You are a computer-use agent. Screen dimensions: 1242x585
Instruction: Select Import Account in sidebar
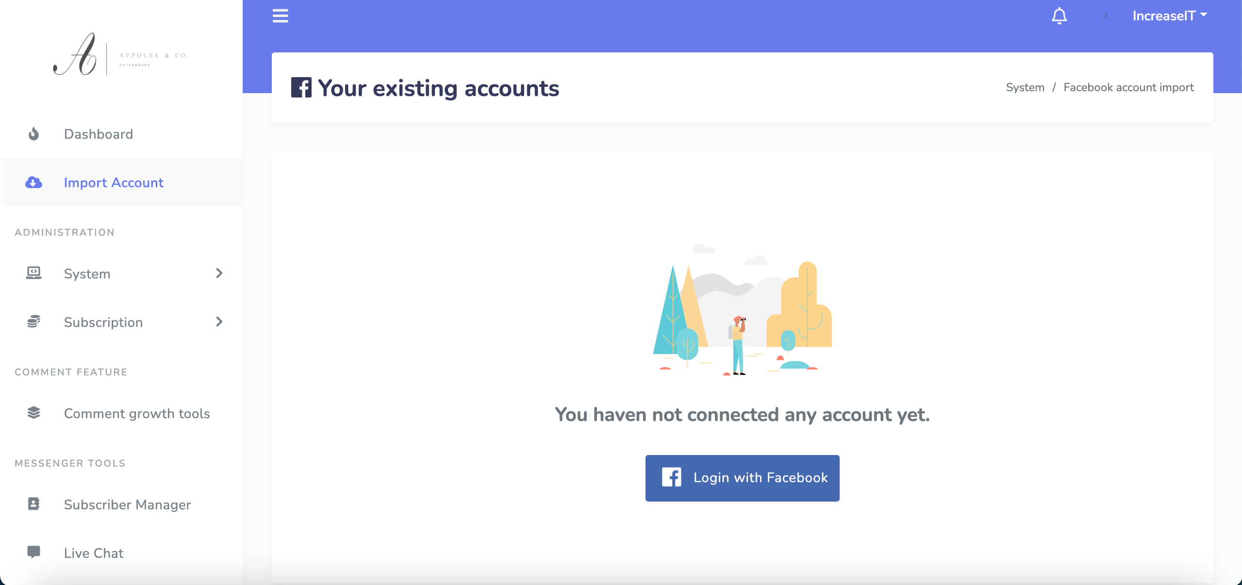[114, 182]
